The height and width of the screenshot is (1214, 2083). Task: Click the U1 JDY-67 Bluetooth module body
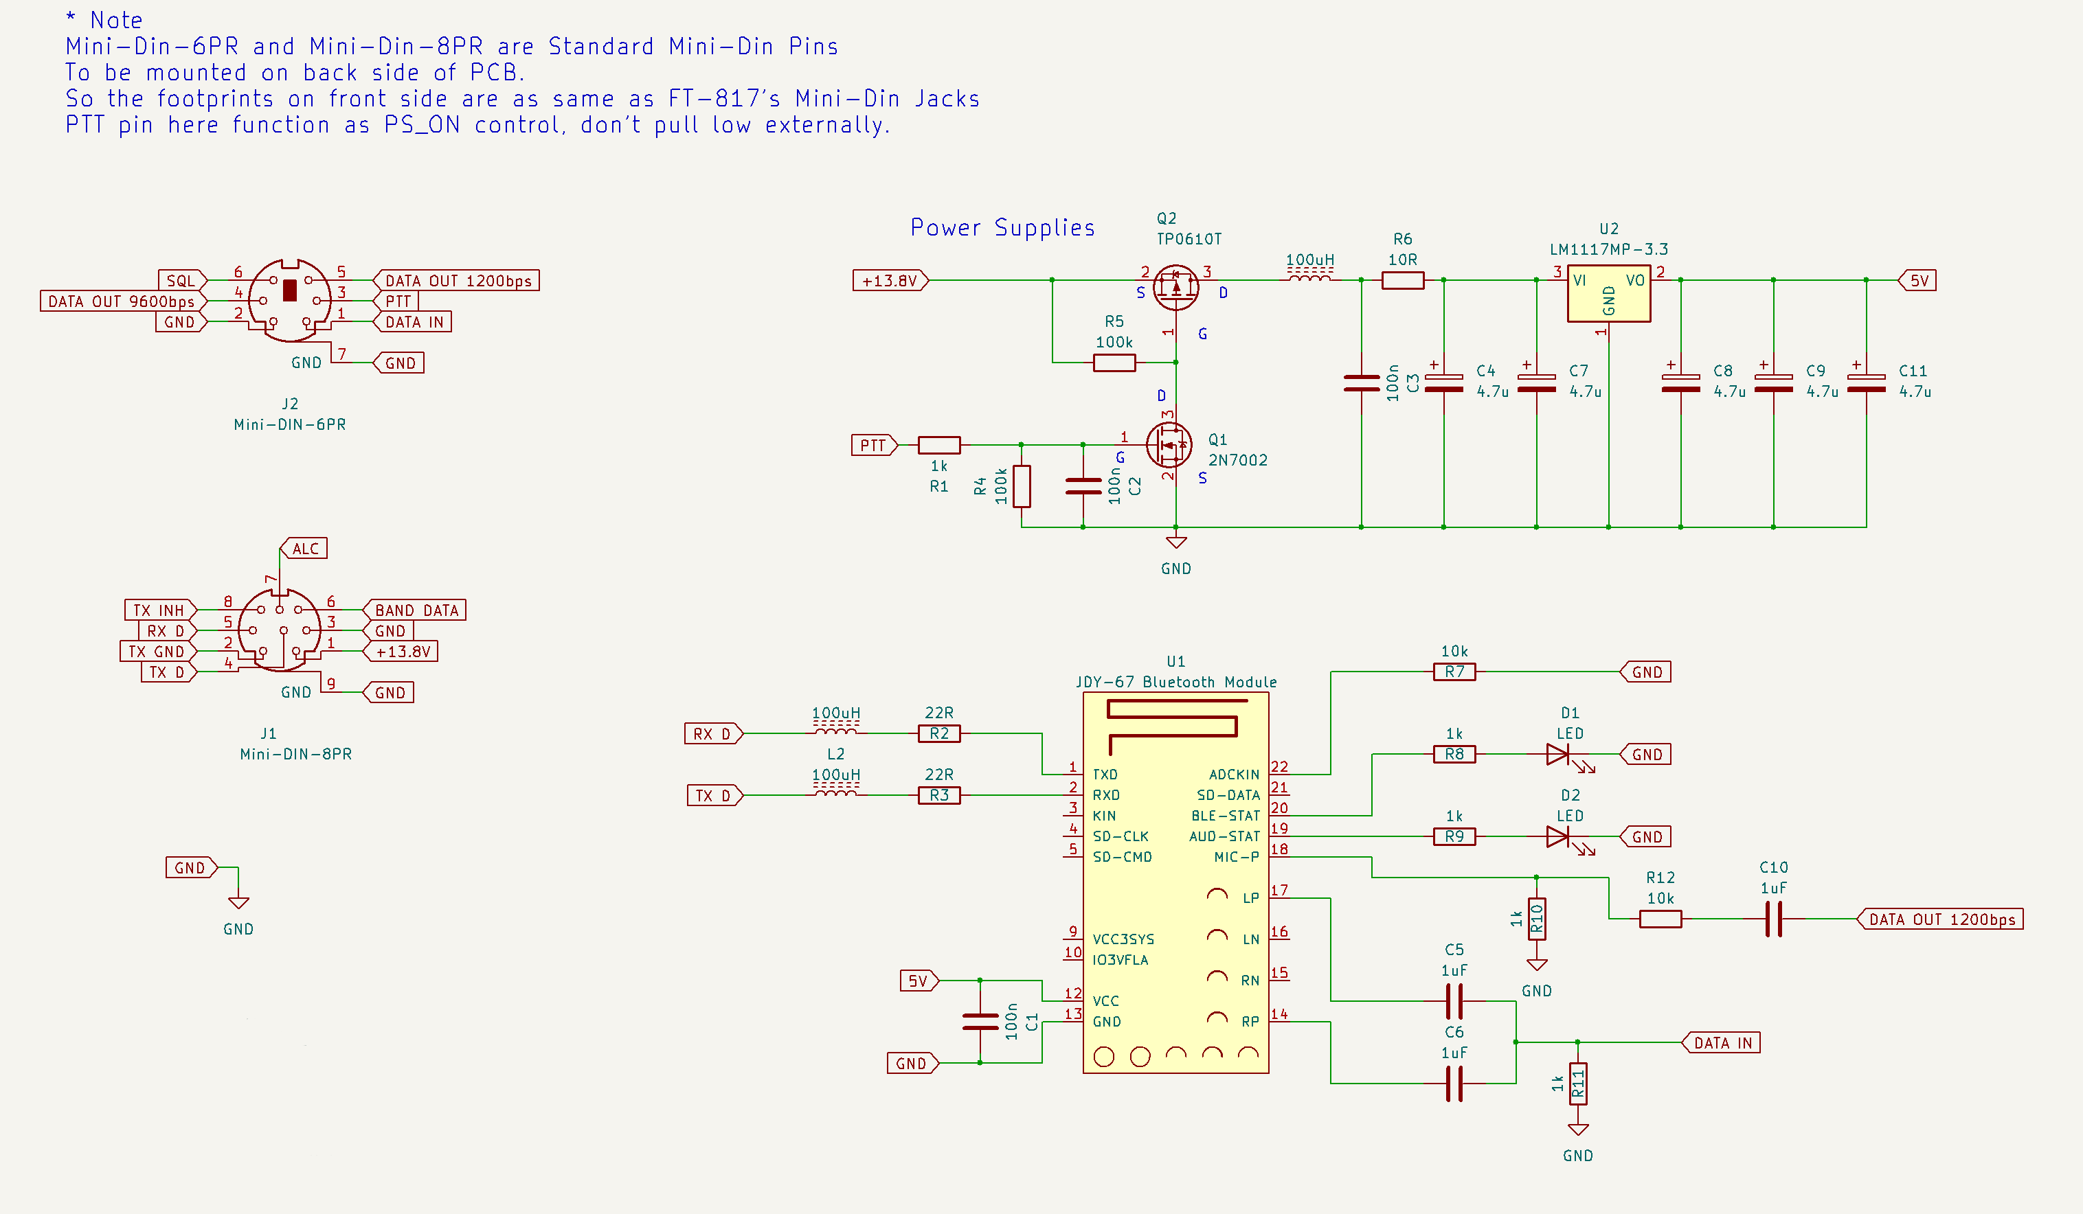pos(1175,882)
